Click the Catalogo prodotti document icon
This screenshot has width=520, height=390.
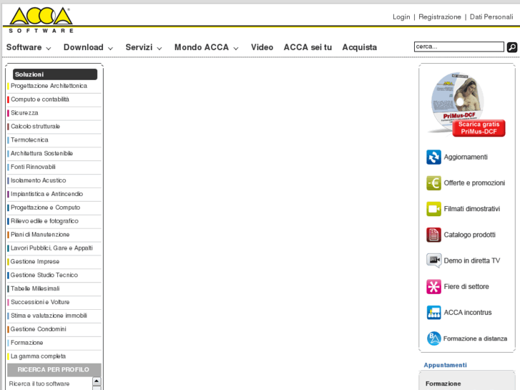433,235
